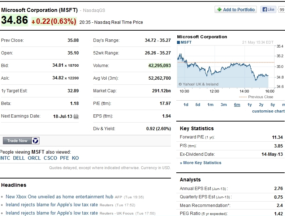Click the Div & Yield value 0.92 (2.60%)
Screen dimensions: 285x216
159,129
